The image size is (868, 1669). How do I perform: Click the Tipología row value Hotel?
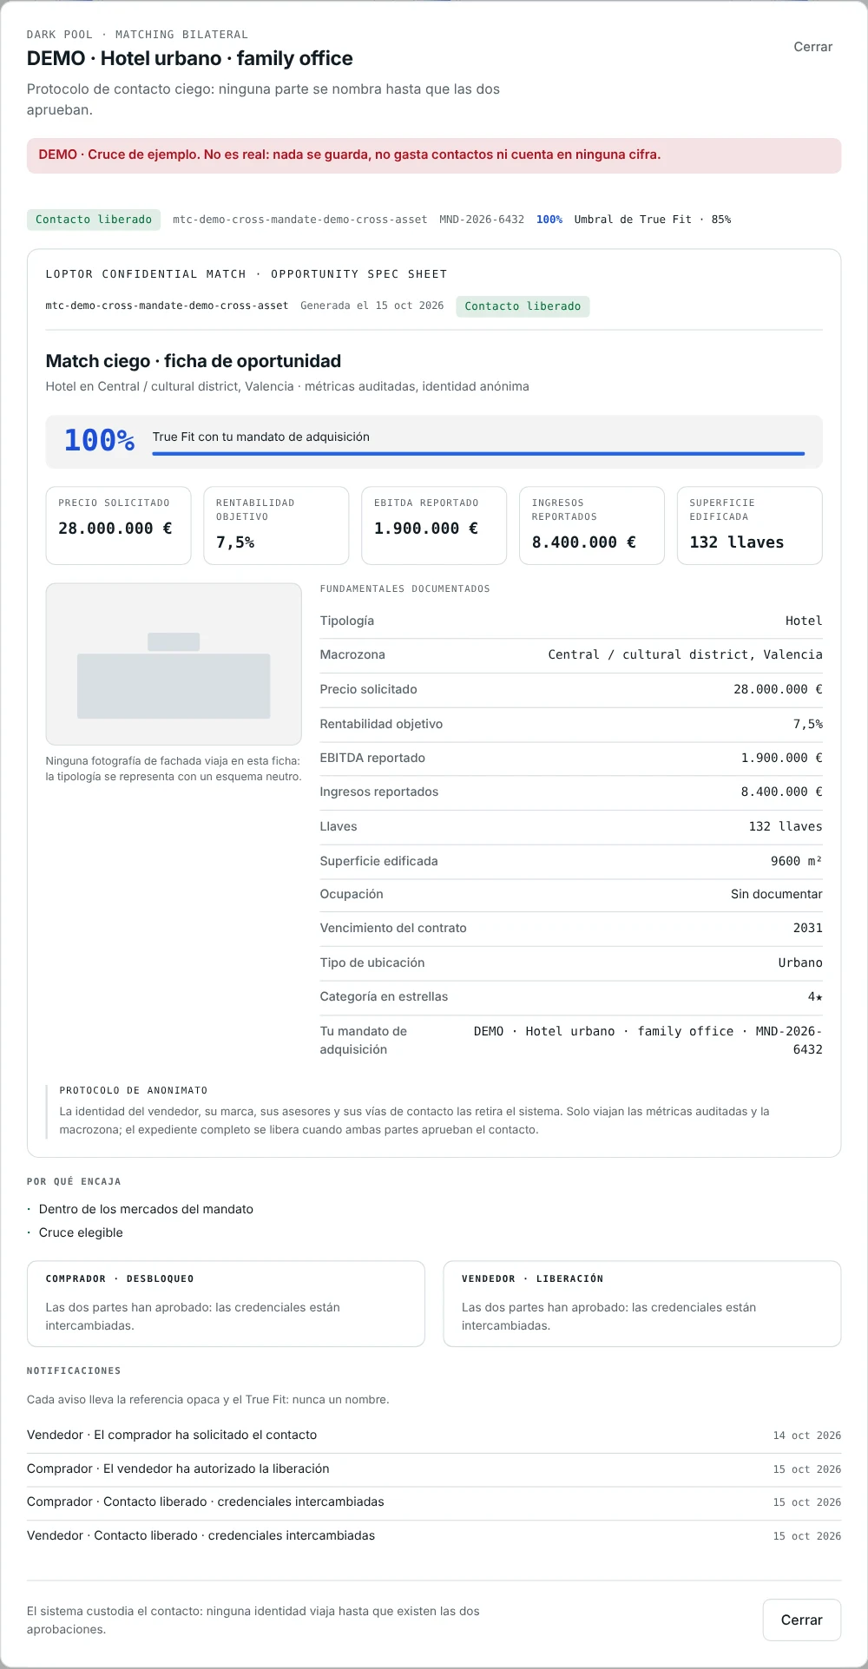pos(804,621)
